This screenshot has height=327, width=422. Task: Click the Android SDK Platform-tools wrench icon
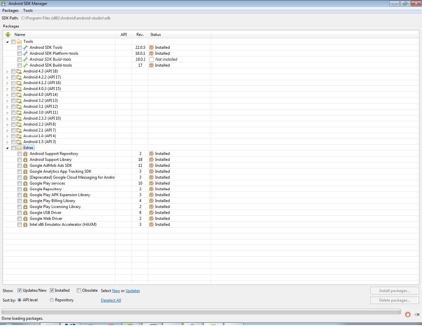point(25,53)
